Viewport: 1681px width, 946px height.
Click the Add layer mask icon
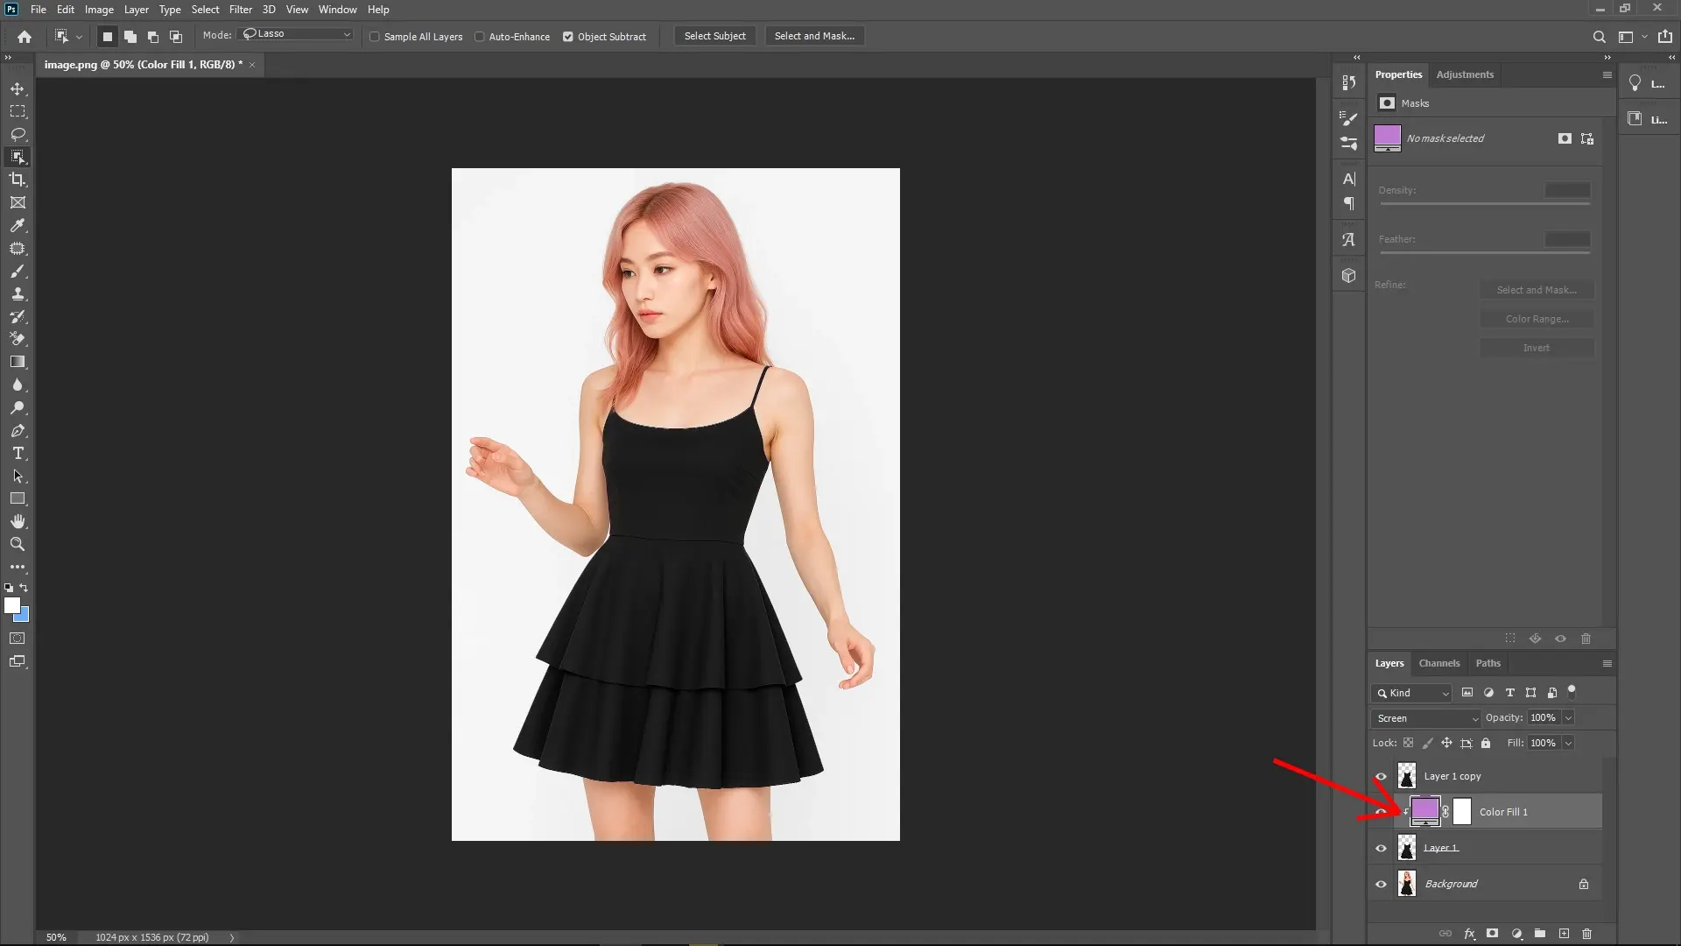coord(1492,934)
